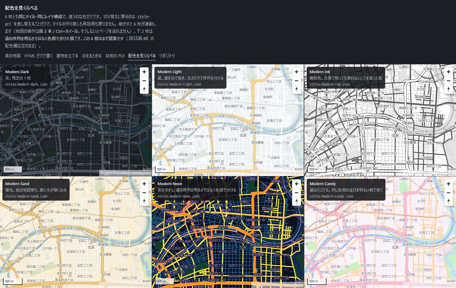This screenshot has height=288, width=456.
Task: Open the 素の地図 tab
Action: click(x=13, y=56)
